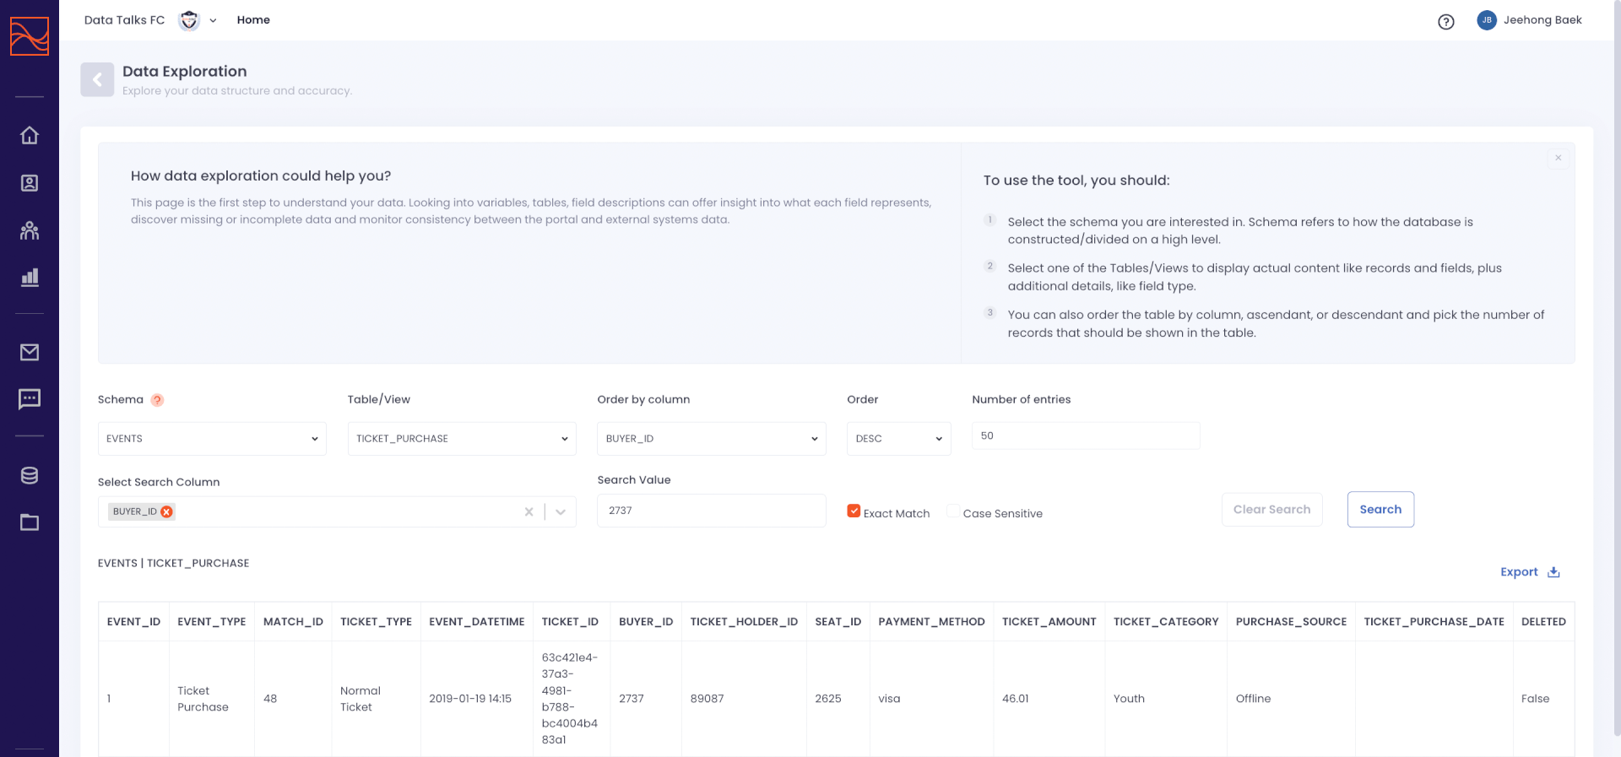This screenshot has height=757, width=1621.
Task: Open the database sidebar icon
Action: click(x=30, y=475)
